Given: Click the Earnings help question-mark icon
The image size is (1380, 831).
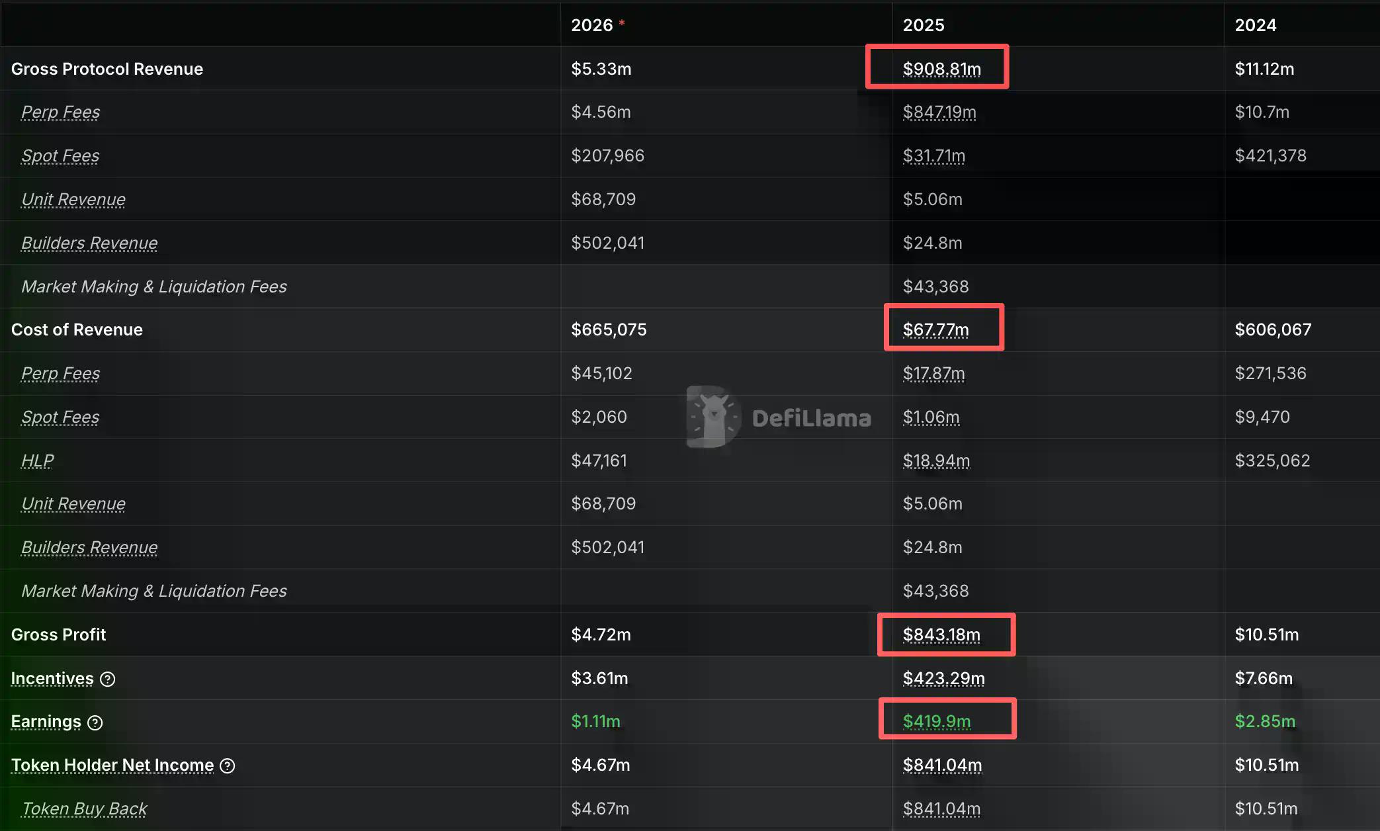Looking at the screenshot, I should tap(95, 722).
